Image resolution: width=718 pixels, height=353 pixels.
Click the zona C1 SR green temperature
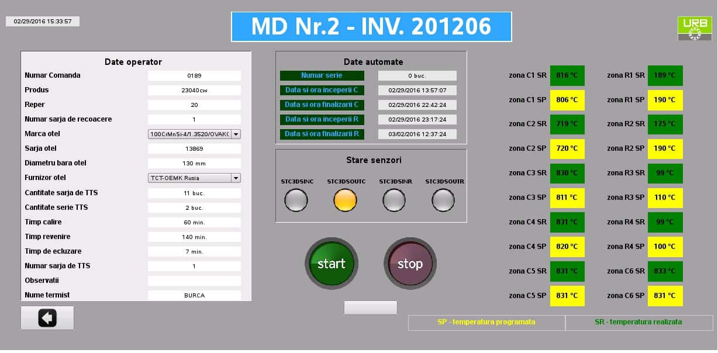pyautogui.click(x=567, y=75)
